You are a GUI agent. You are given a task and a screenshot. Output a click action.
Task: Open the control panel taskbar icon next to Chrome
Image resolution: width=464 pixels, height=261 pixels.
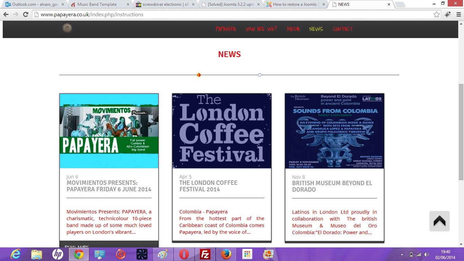pyautogui.click(x=100, y=254)
